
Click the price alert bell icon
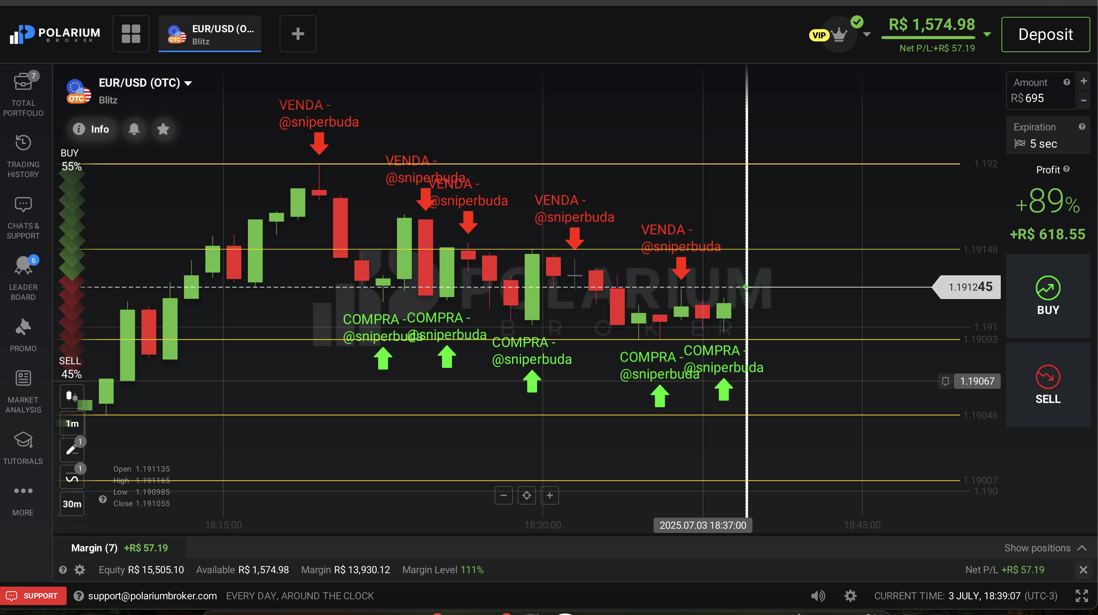point(134,129)
